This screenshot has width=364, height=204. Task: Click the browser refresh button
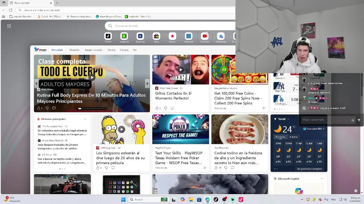point(11,10)
